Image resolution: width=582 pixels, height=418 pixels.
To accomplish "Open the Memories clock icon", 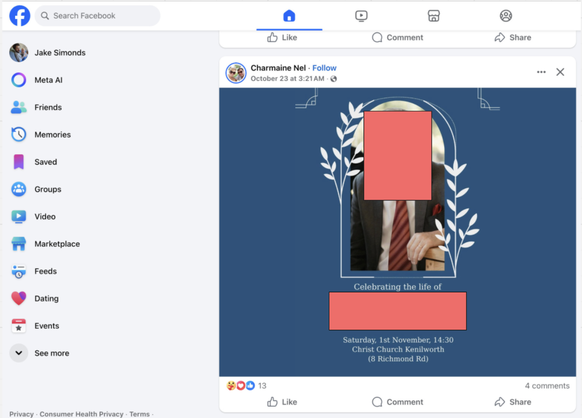I will (19, 135).
